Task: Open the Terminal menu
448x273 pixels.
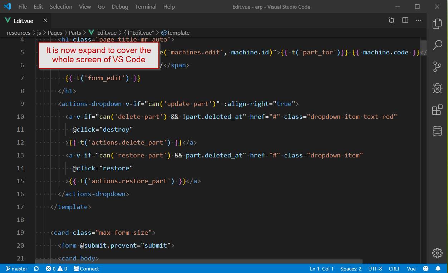Action: (x=146, y=6)
